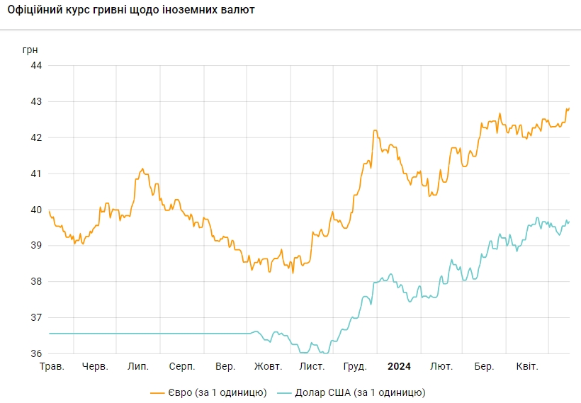
Task: Pick the Вер. month label on the x-axis
Action: [225, 366]
